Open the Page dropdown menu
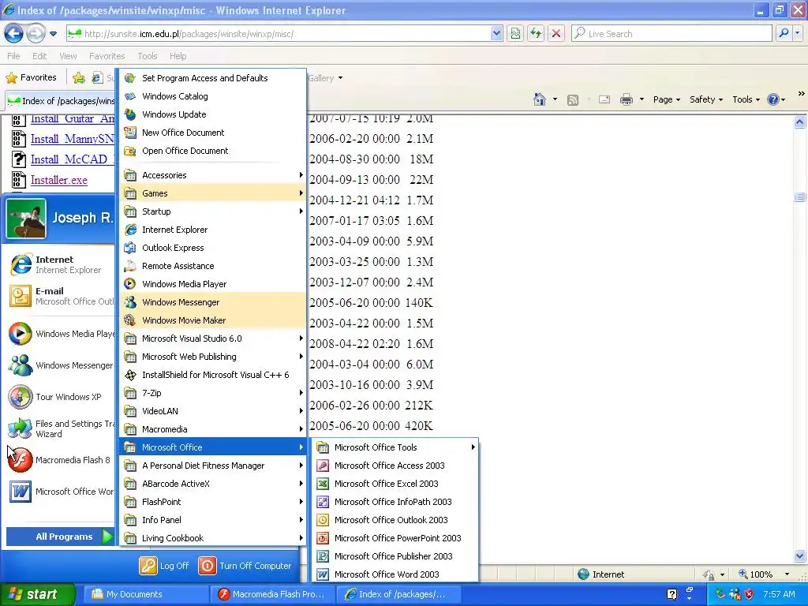 click(x=667, y=99)
